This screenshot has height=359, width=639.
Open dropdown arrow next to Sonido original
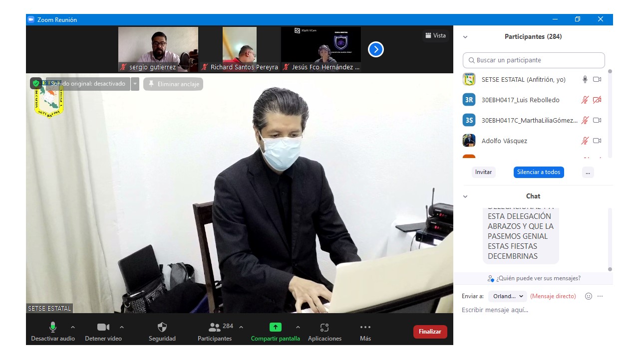click(x=135, y=84)
